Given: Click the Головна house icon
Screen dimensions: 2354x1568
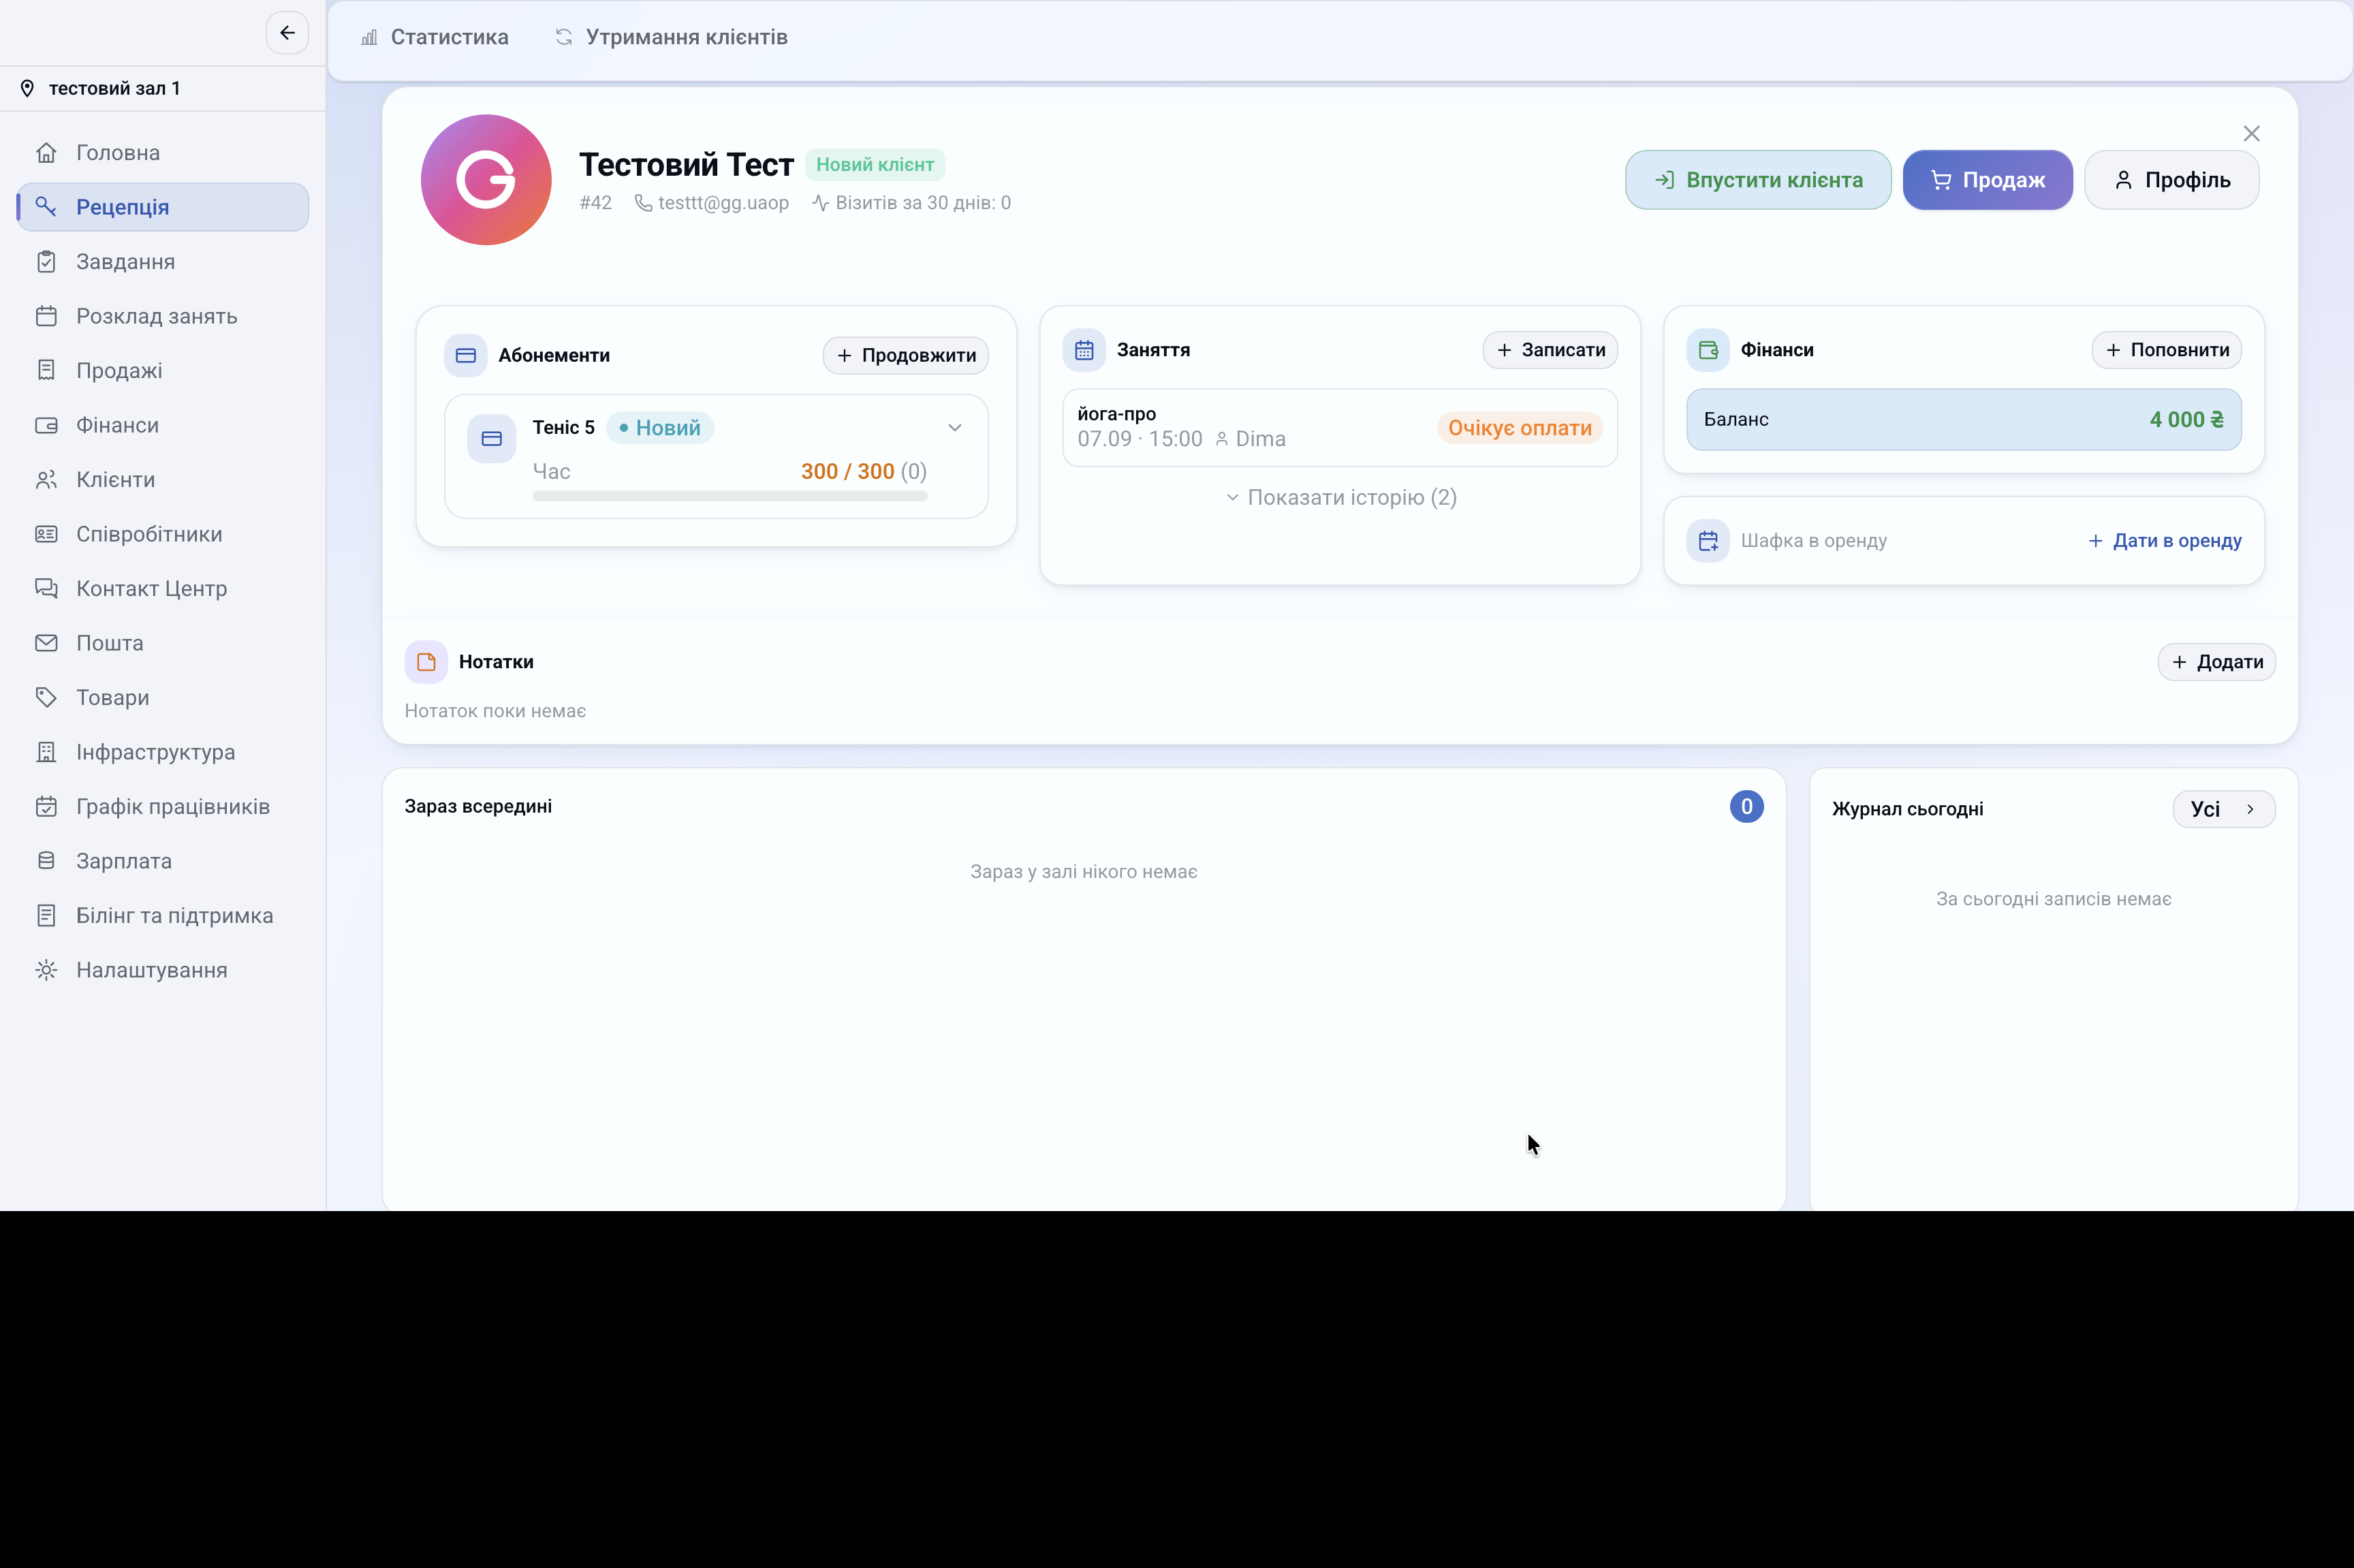Looking at the screenshot, I should point(46,153).
